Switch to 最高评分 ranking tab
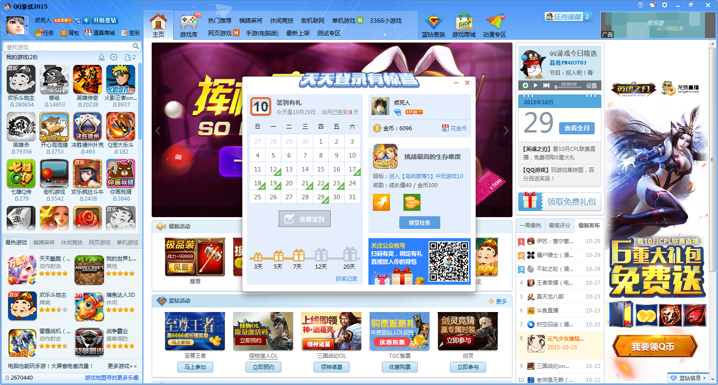 [559, 225]
